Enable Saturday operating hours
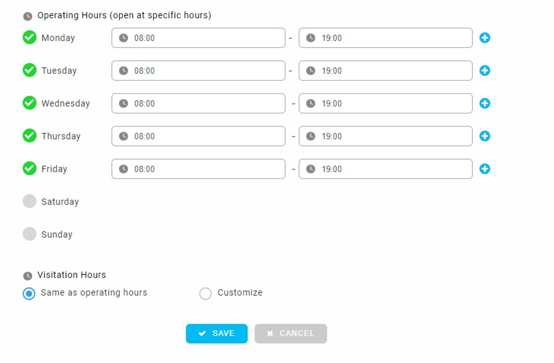The image size is (554, 363). point(30,201)
